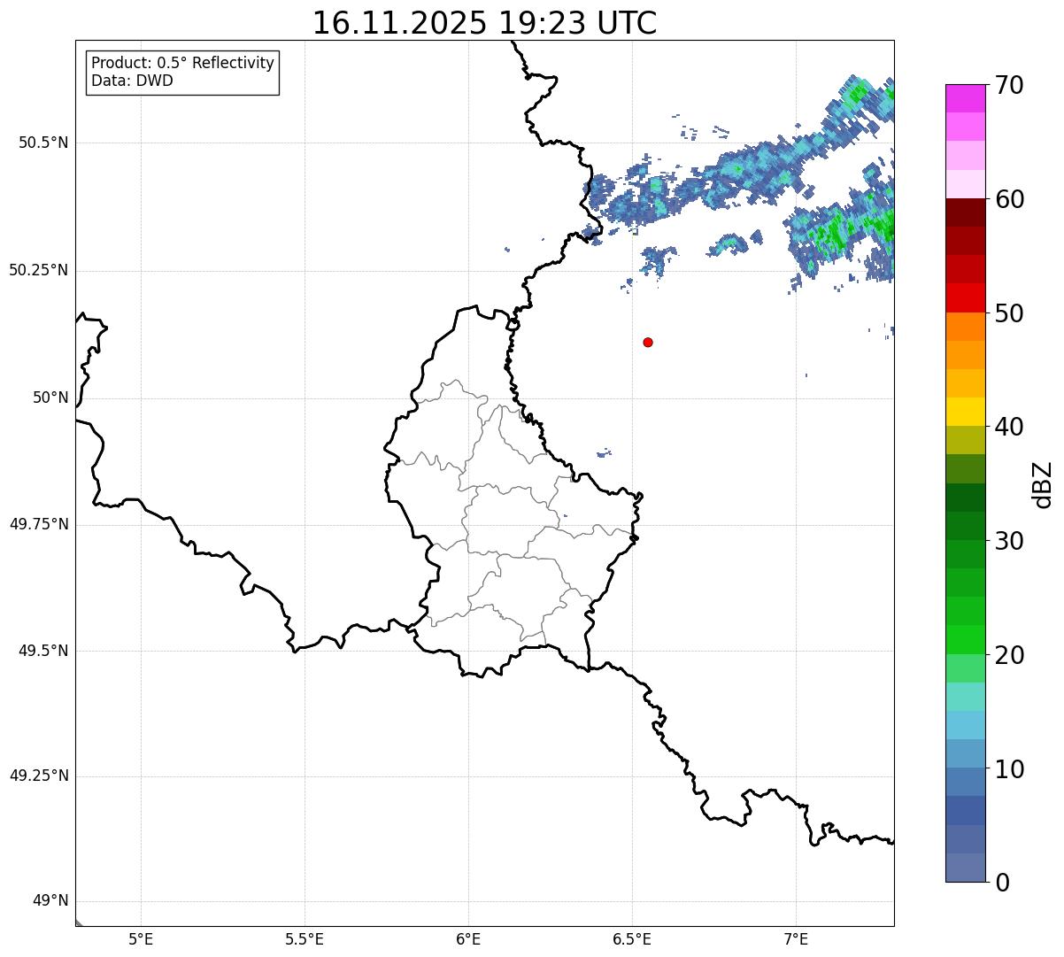The height and width of the screenshot is (957, 1064).
Task: Pick the dark maroon colorbar segment below 60
Action: [965, 212]
